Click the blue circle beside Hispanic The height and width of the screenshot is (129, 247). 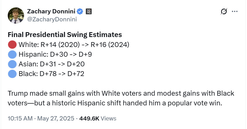click(x=12, y=54)
